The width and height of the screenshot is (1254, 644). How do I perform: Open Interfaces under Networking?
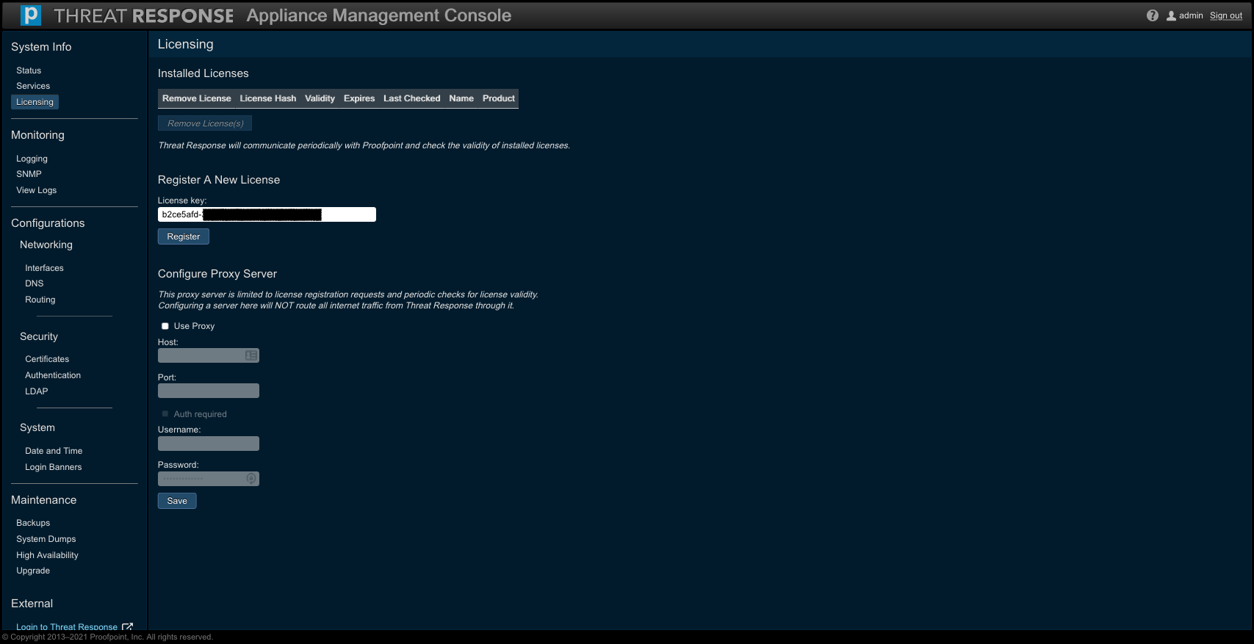(x=44, y=268)
